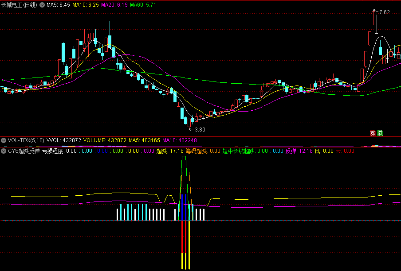Click the 反弹: 12.18 value
Viewport: 401px width, 271px height.
(x=299, y=151)
